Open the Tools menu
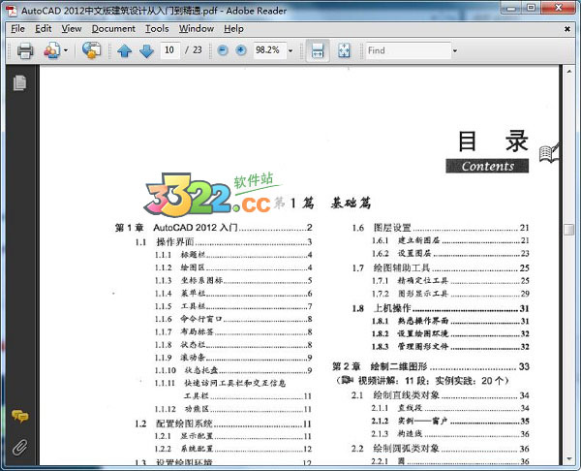The height and width of the screenshot is (471, 581). point(157,28)
